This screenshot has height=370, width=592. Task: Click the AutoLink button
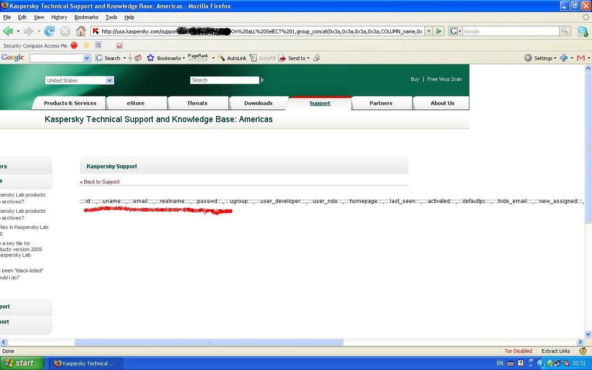coord(232,58)
